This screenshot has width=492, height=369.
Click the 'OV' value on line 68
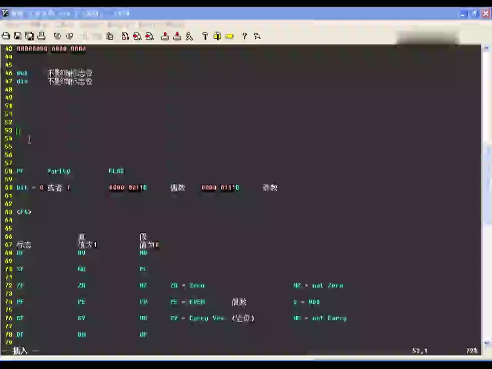click(81, 253)
